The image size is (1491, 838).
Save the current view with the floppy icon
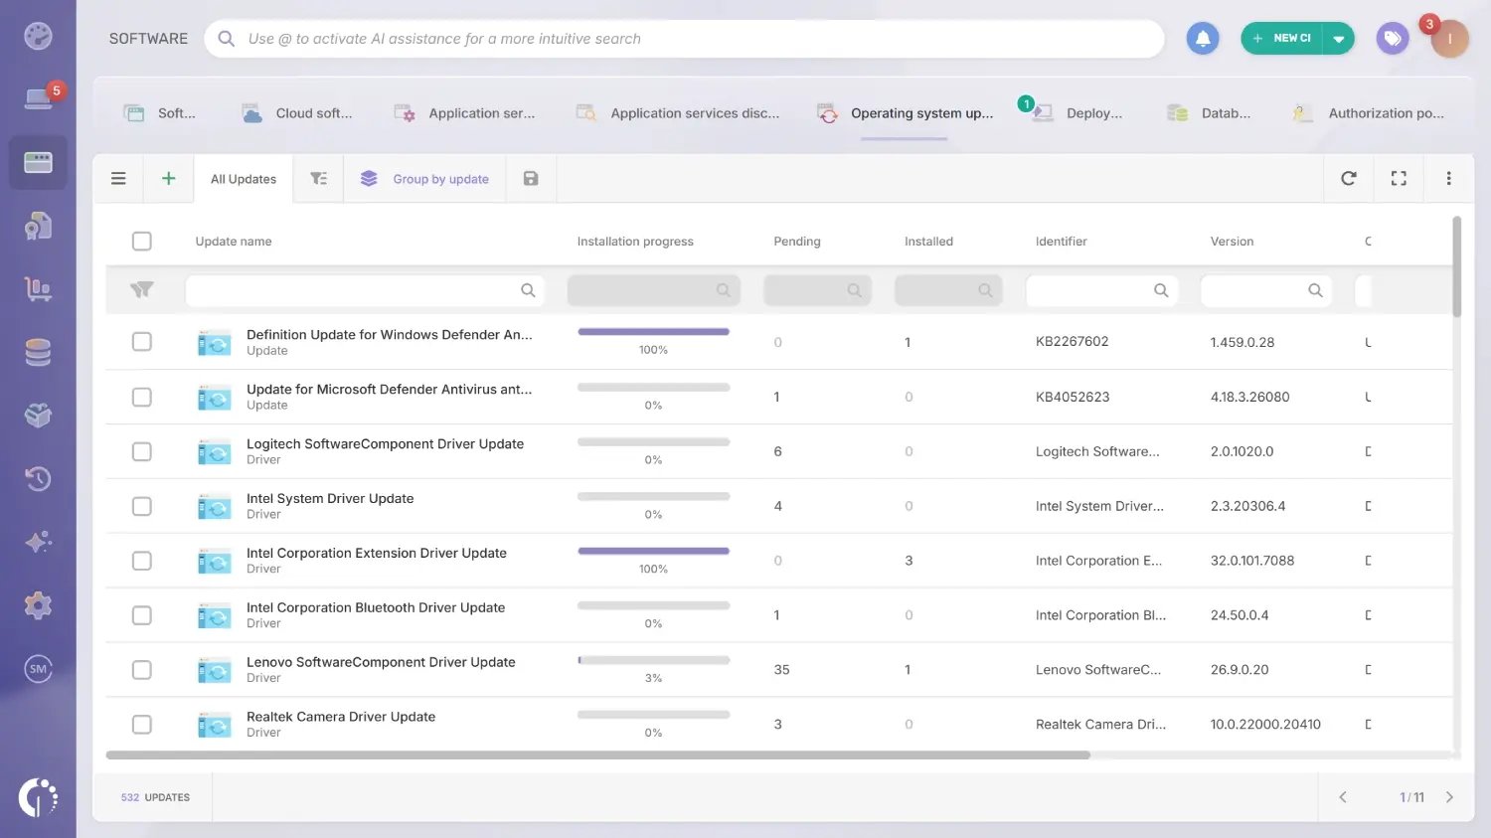(x=531, y=179)
